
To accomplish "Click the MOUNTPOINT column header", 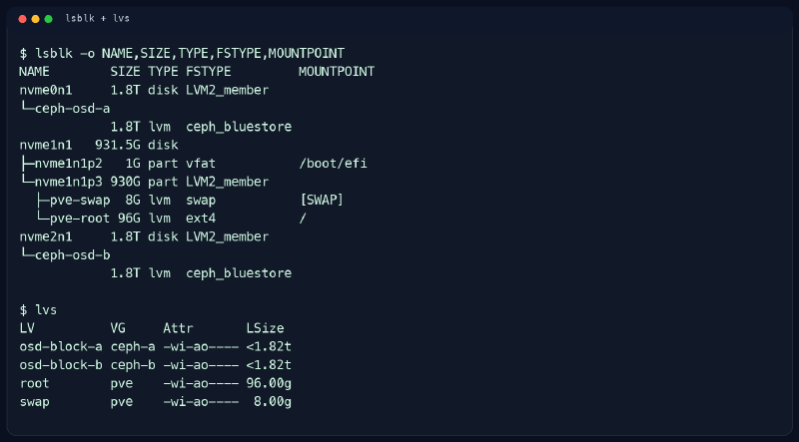I will pyautogui.click(x=337, y=72).
